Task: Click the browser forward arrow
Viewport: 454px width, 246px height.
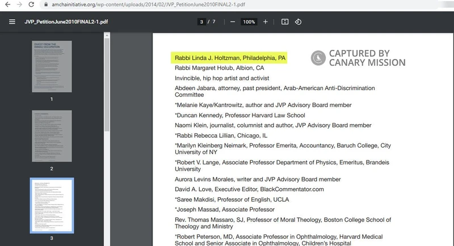Action: [19, 5]
